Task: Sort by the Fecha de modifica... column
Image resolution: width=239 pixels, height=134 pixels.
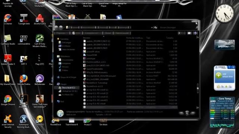Action: (x=134, y=38)
